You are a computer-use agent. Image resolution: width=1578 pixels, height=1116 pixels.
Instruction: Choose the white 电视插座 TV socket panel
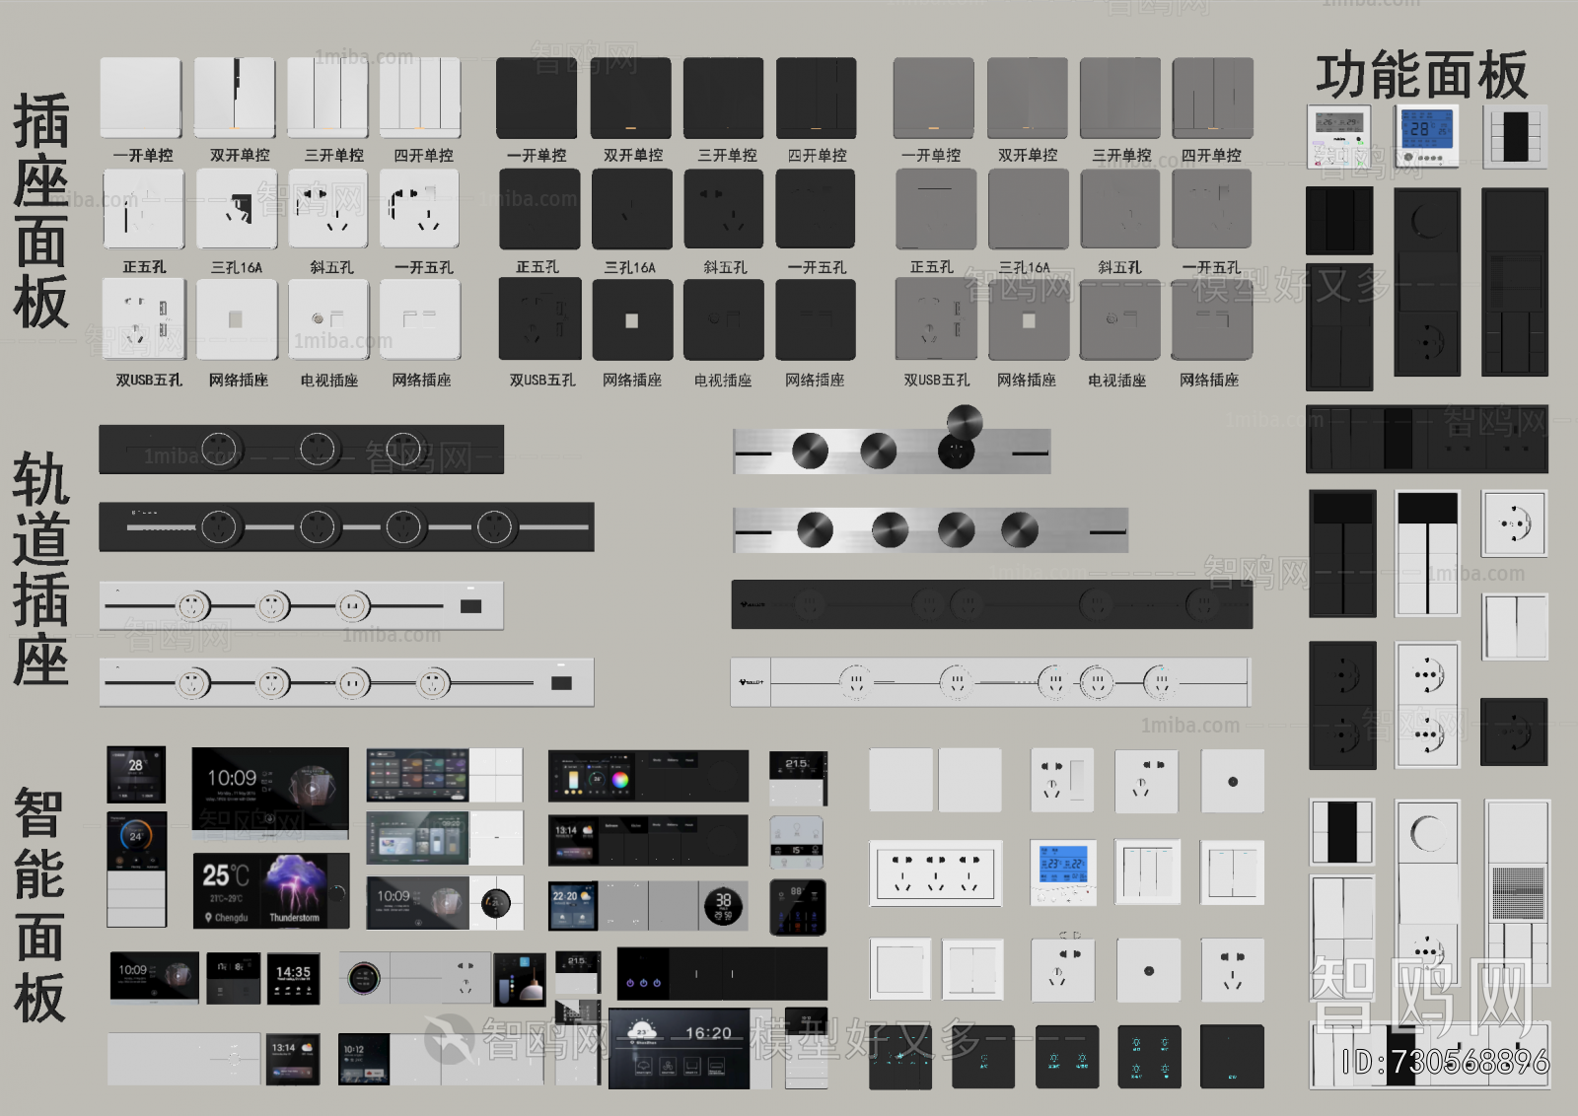click(328, 319)
